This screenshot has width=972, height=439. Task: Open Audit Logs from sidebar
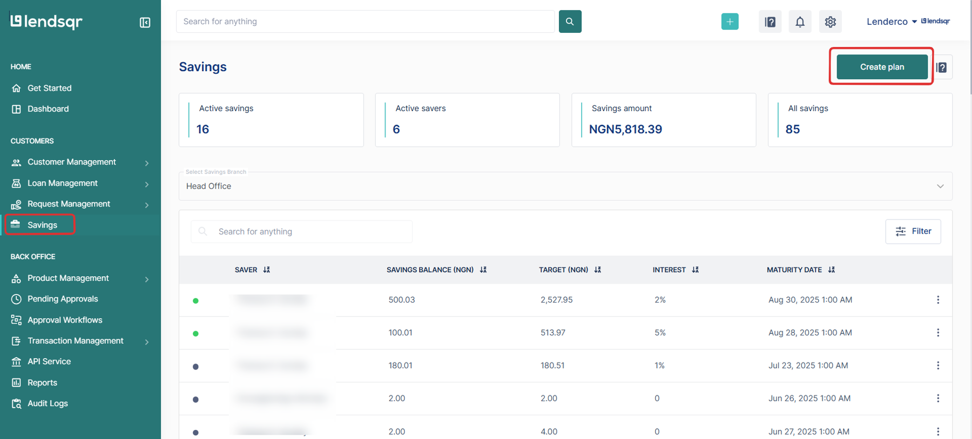coord(48,403)
